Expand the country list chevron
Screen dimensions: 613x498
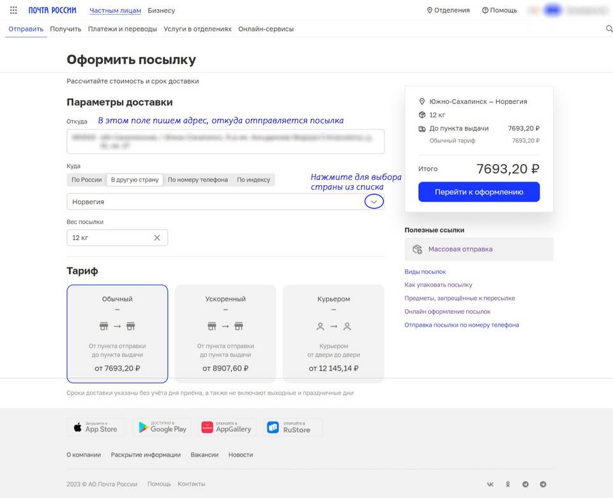click(374, 202)
